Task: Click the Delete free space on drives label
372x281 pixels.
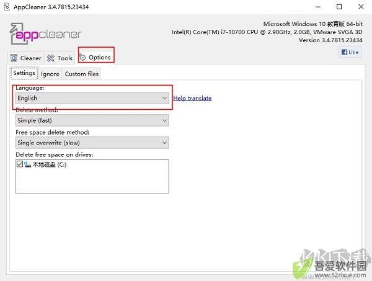Action: pos(55,154)
